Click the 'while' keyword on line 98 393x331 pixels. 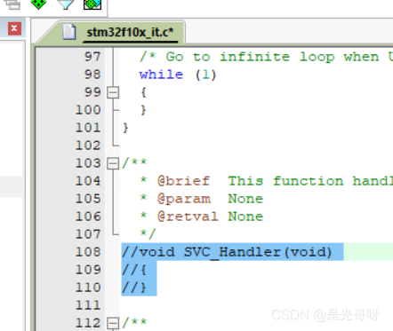pos(161,75)
